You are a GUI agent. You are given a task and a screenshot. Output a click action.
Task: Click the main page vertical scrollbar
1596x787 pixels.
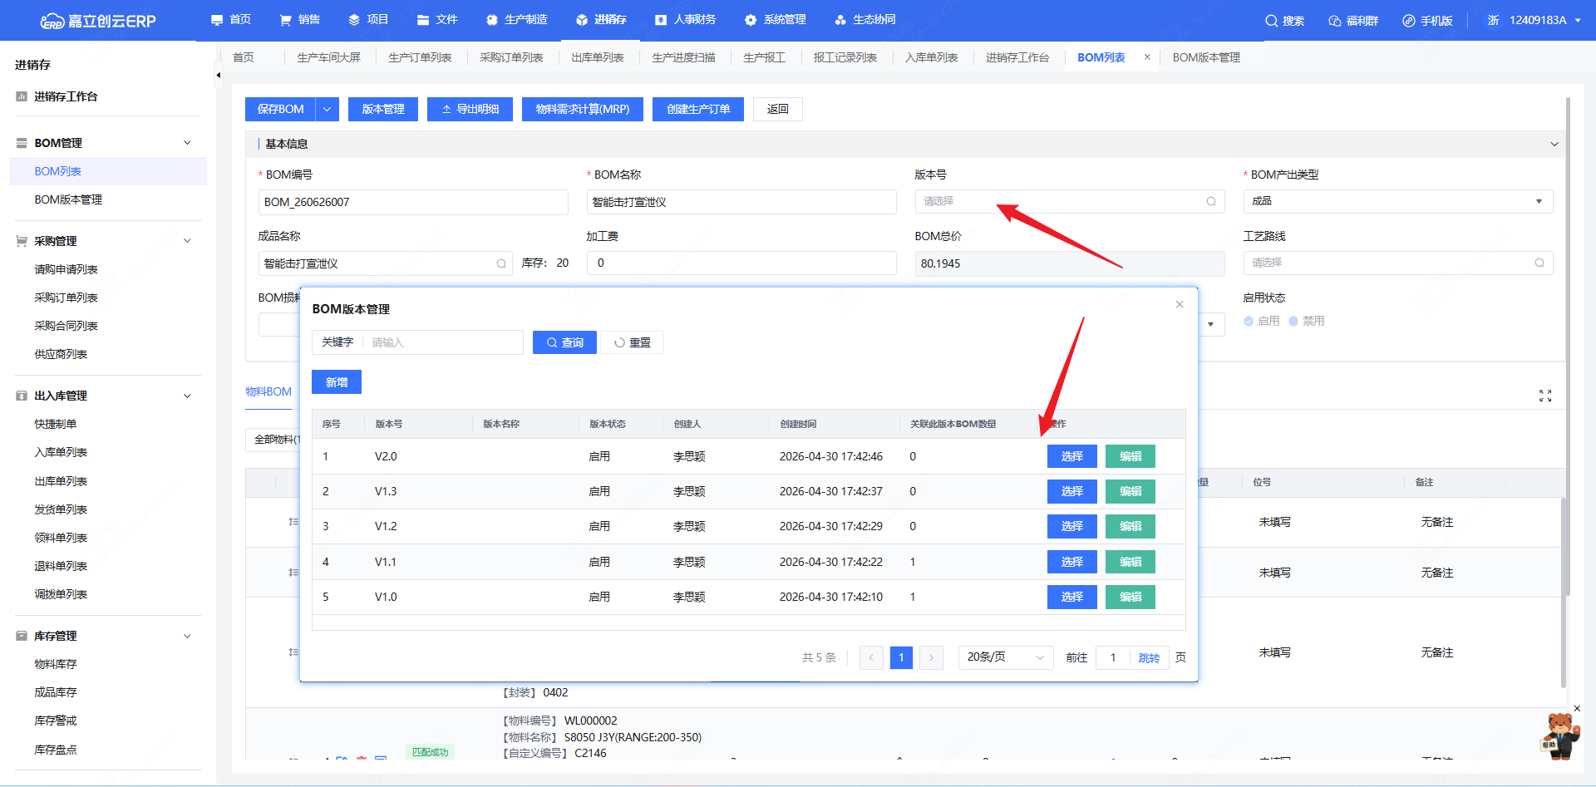(x=1568, y=346)
